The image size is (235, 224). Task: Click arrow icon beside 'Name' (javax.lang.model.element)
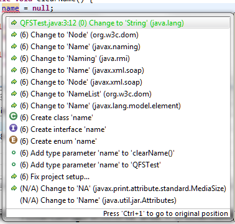point(14,106)
